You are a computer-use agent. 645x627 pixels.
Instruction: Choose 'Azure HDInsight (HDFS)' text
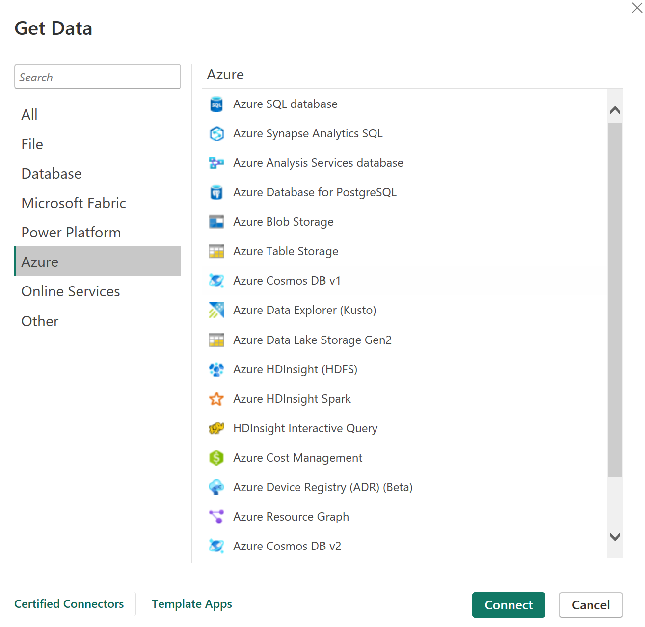[295, 369]
